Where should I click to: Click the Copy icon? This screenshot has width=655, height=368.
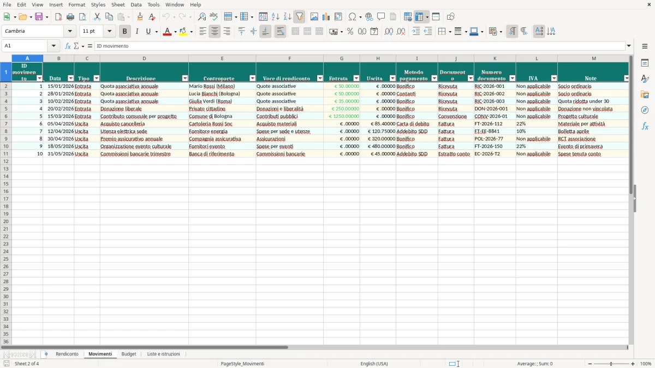pos(109,17)
